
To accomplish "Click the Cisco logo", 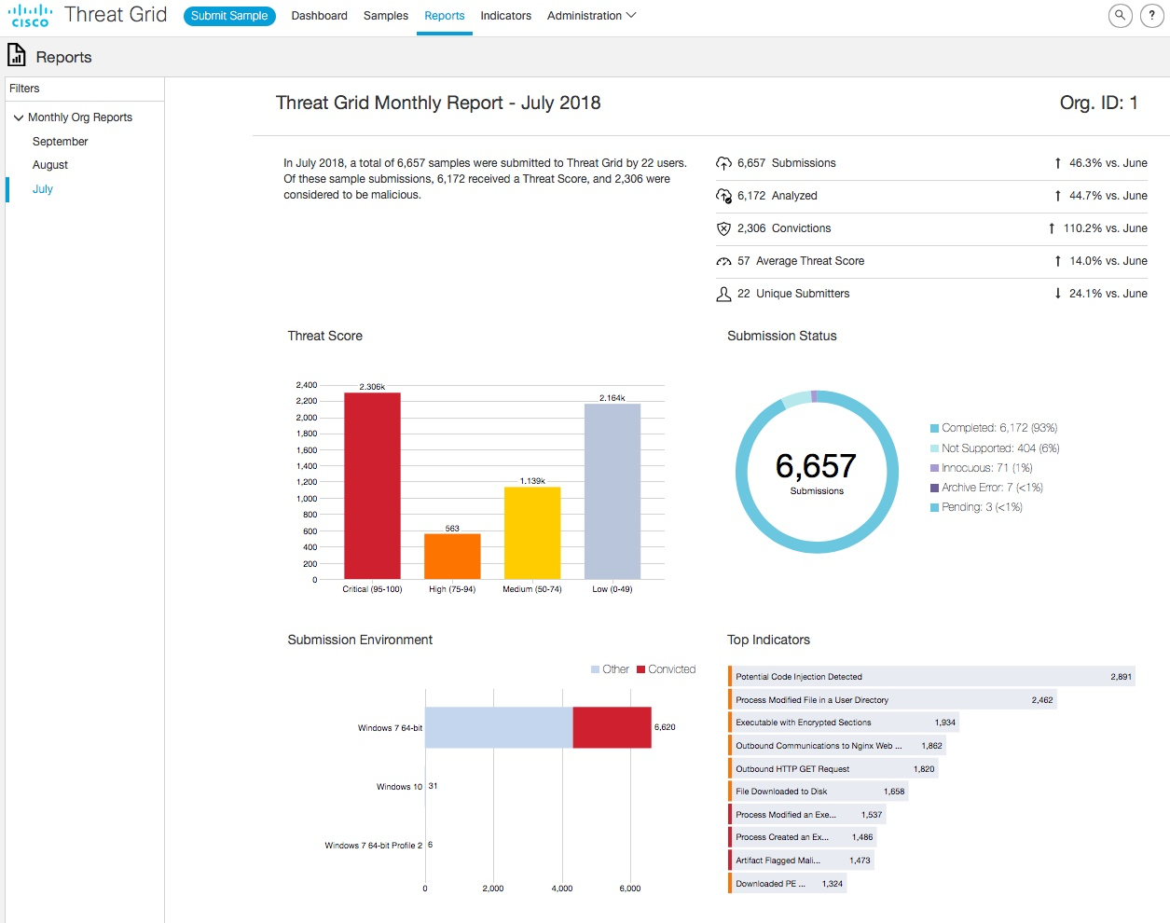I will (30, 16).
